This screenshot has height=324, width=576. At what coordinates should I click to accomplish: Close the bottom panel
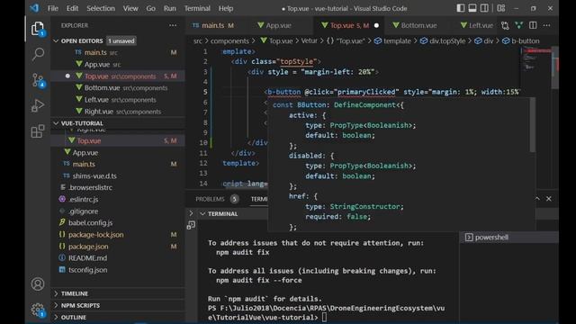coord(548,199)
